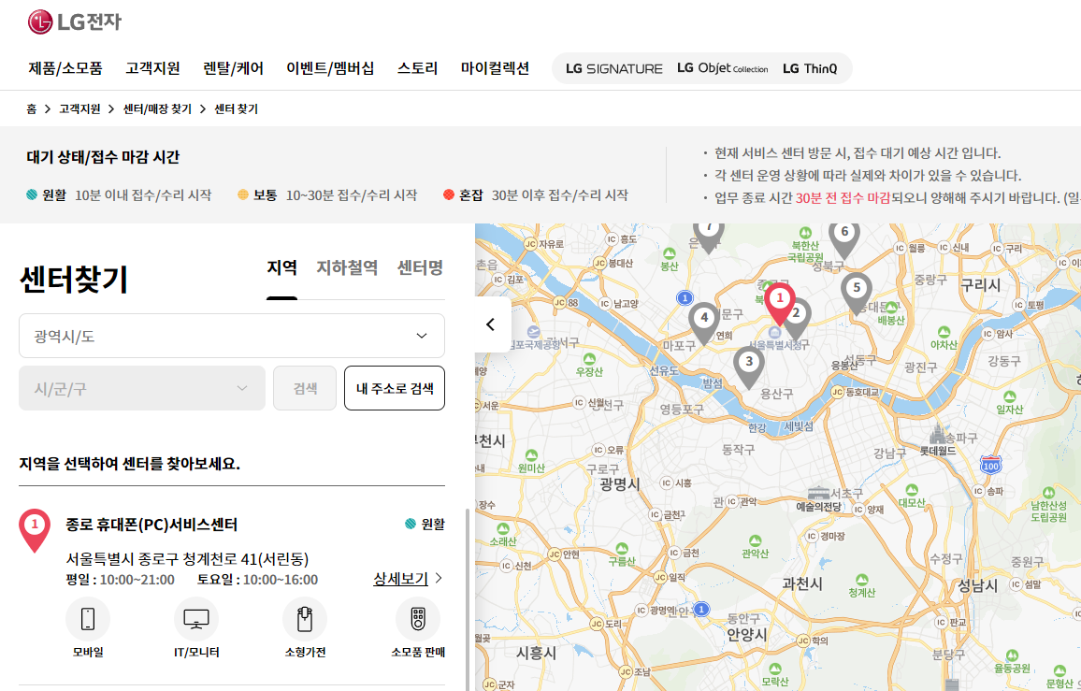Screen dimensions: 1081x691
Task: Click 홈 in the breadcrumb
Action: [32, 109]
